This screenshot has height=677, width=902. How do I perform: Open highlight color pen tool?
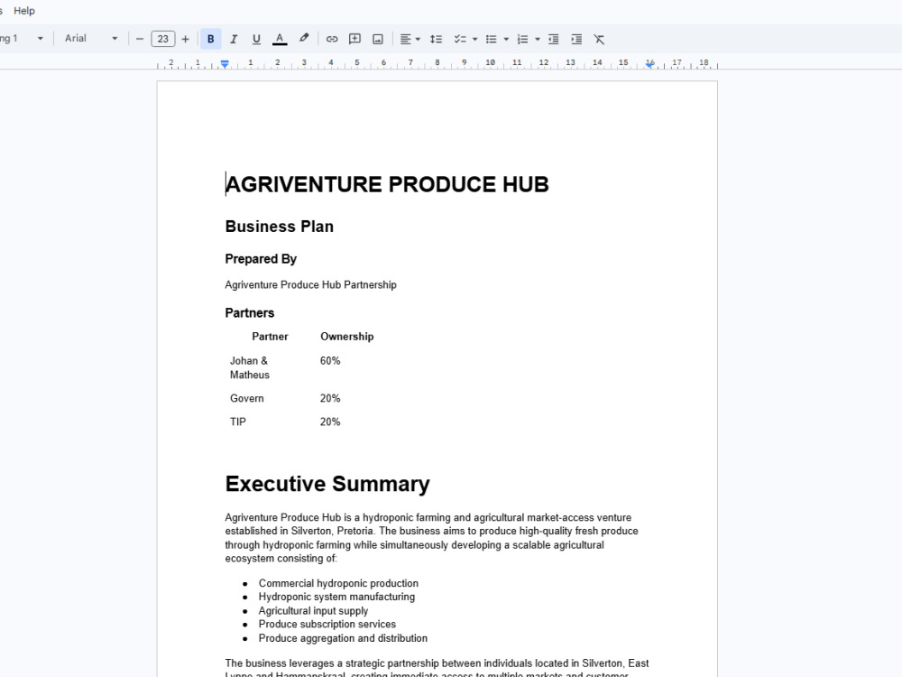[304, 39]
